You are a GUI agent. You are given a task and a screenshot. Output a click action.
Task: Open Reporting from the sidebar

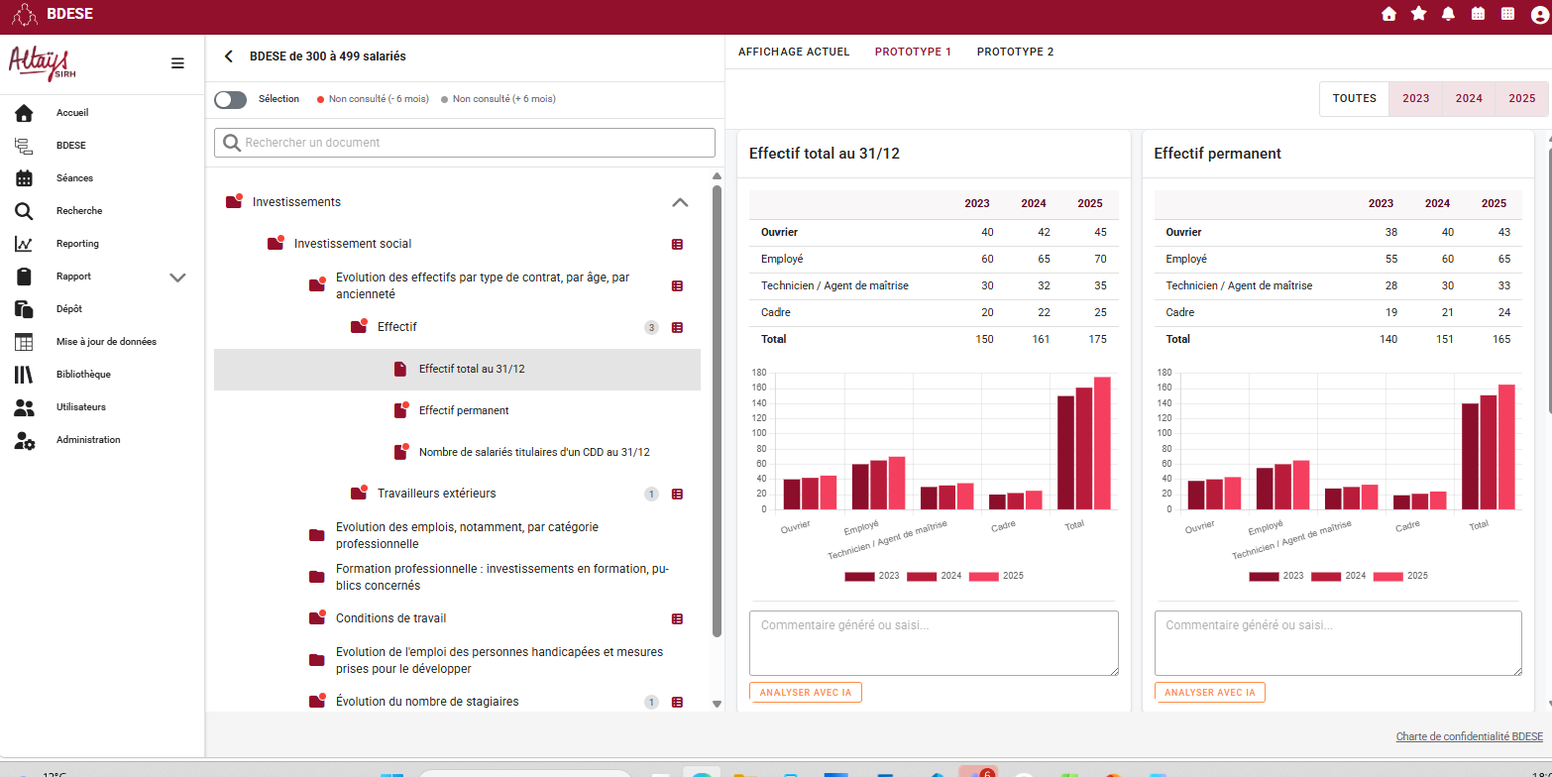(77, 244)
